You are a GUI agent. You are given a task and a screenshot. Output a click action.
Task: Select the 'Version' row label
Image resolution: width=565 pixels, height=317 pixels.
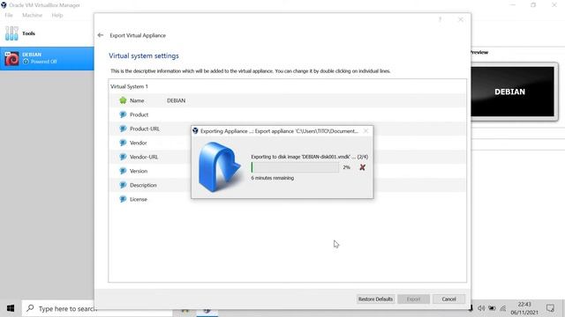(x=139, y=171)
